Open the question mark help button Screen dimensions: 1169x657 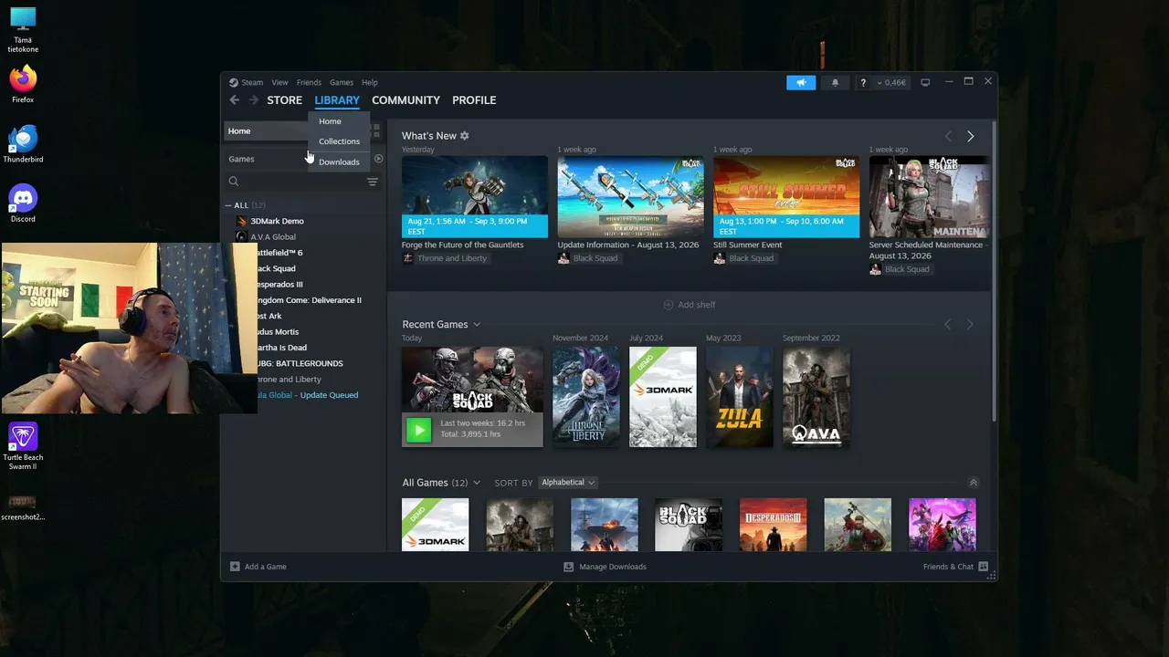click(863, 82)
